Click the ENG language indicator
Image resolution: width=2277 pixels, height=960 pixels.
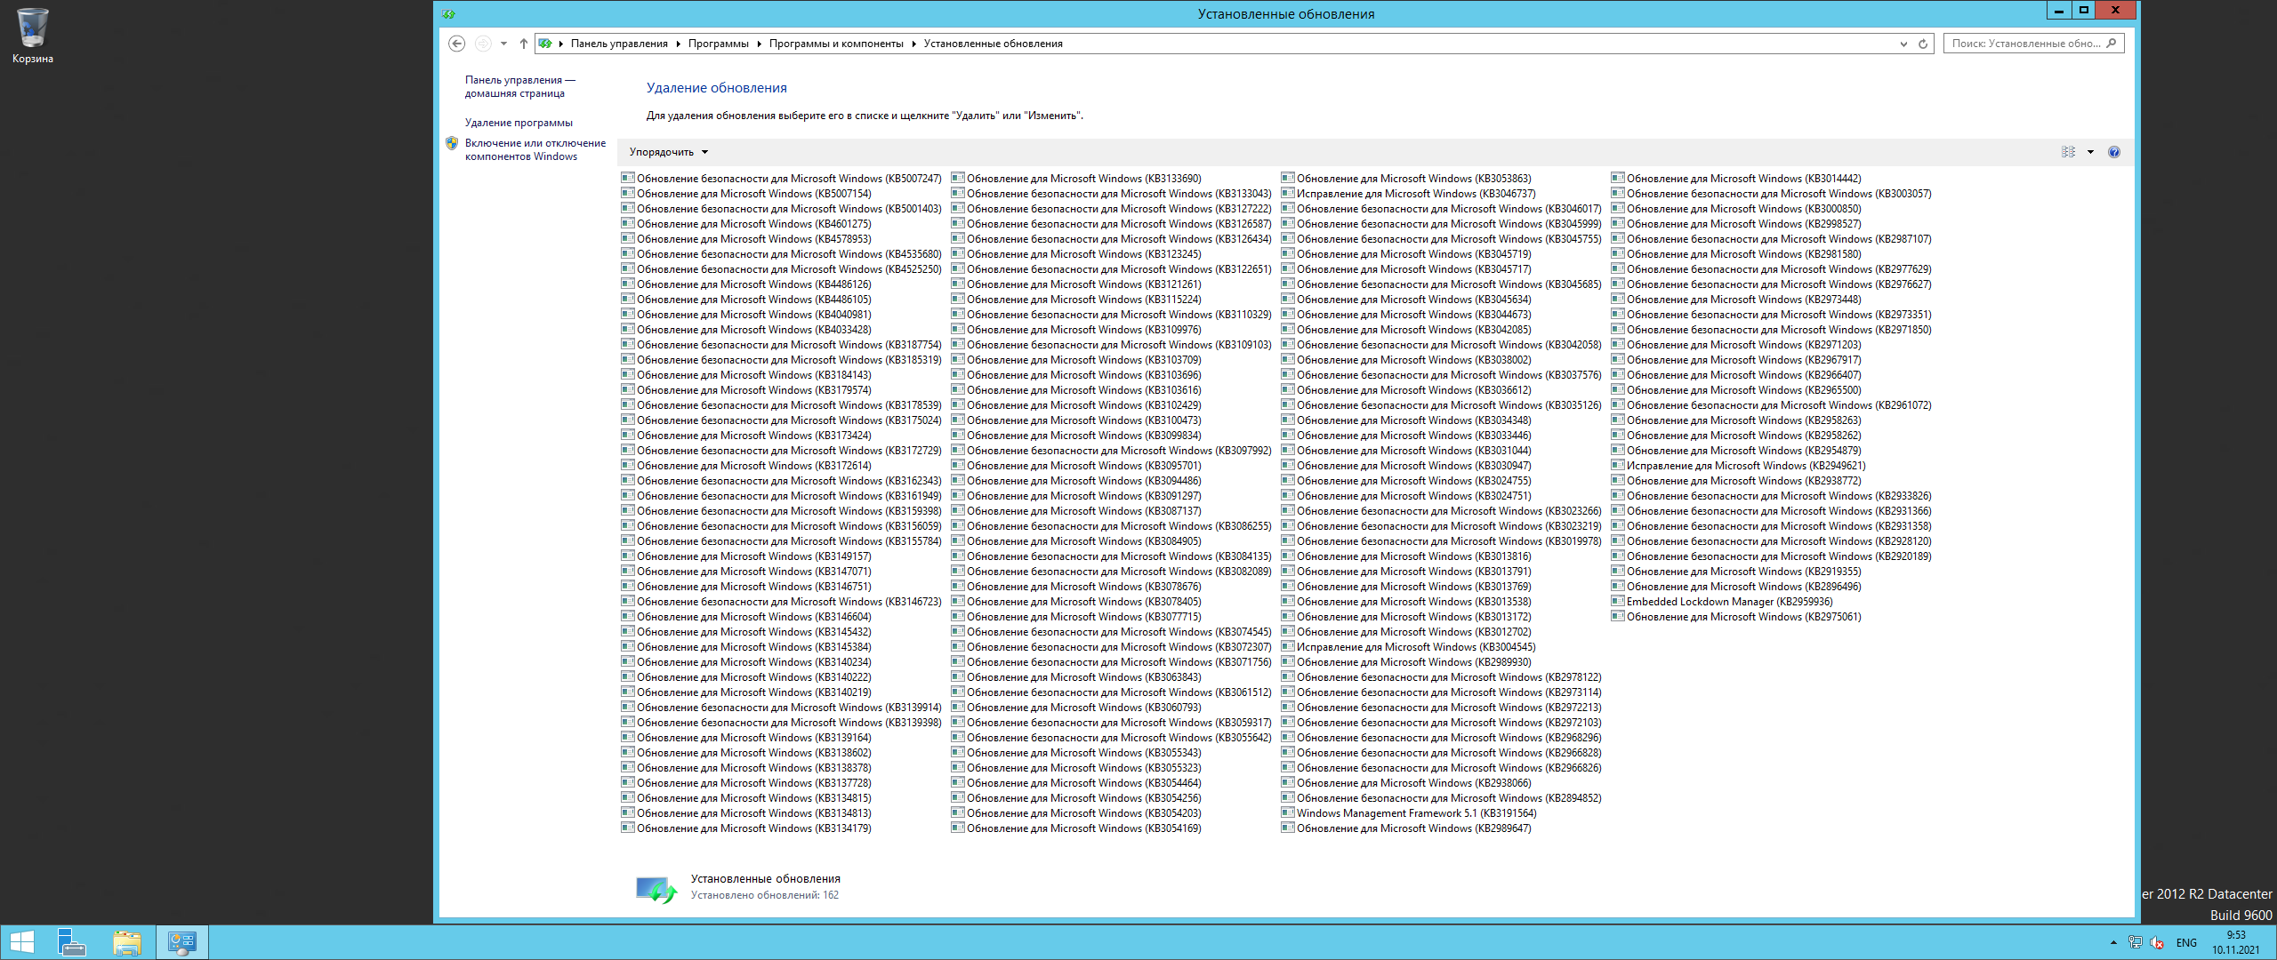[2186, 942]
